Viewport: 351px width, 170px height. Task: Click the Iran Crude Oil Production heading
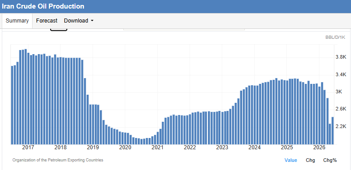click(43, 6)
